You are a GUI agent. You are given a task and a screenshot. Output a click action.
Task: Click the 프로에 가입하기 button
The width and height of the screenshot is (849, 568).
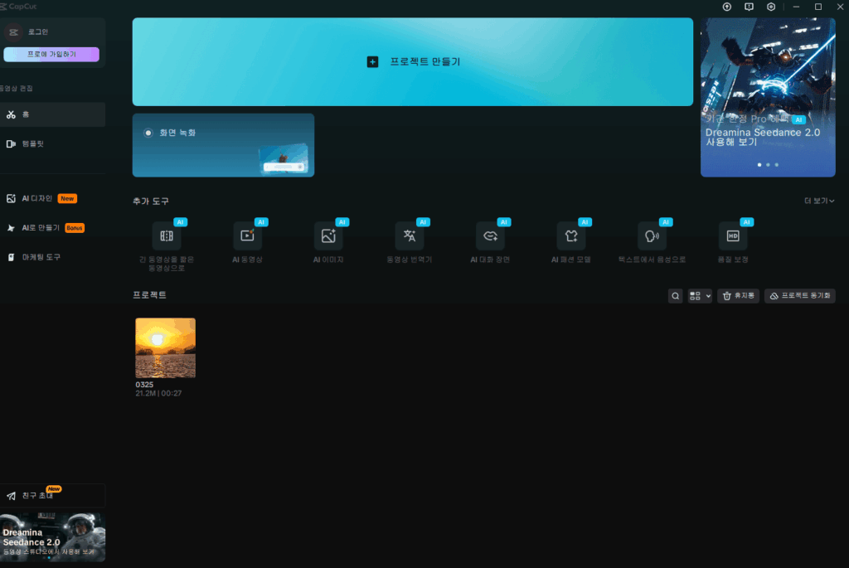point(51,55)
